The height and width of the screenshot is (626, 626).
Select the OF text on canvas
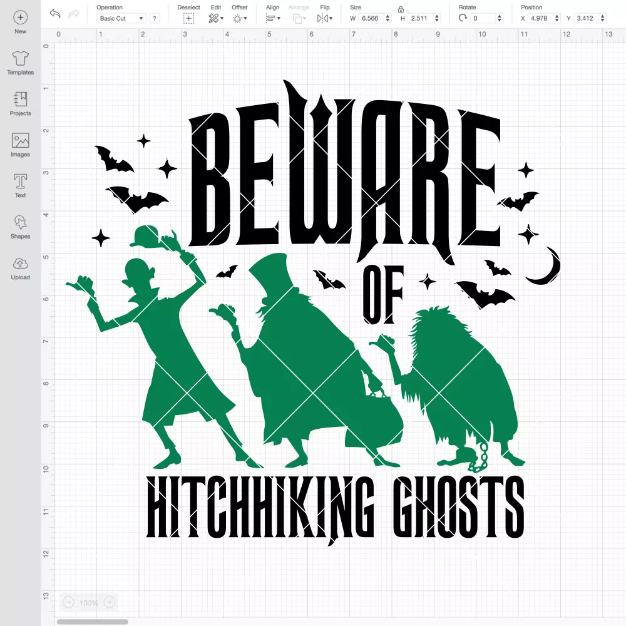tap(383, 295)
